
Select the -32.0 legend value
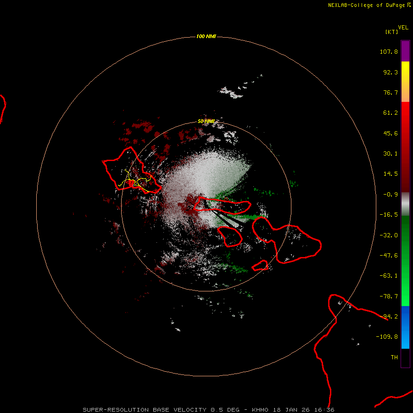(x=389, y=235)
